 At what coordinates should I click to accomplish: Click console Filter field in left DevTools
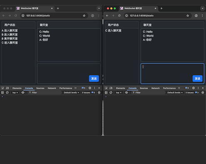coord(45,92)
